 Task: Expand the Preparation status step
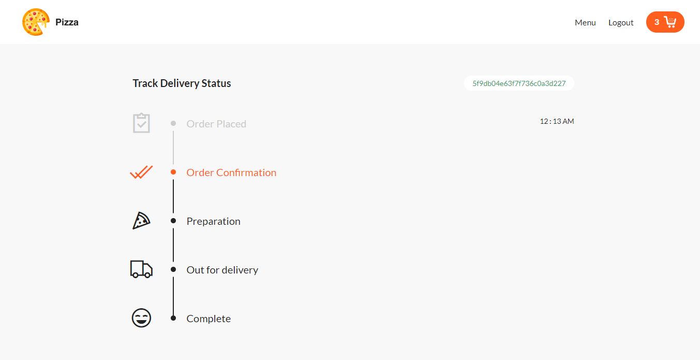tap(213, 221)
